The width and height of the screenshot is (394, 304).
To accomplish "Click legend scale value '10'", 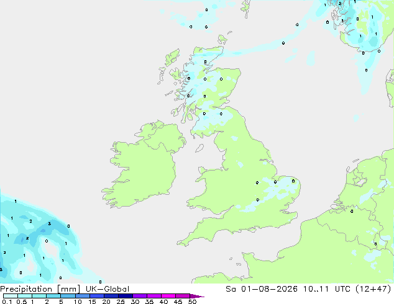I will [x=78, y=302].
